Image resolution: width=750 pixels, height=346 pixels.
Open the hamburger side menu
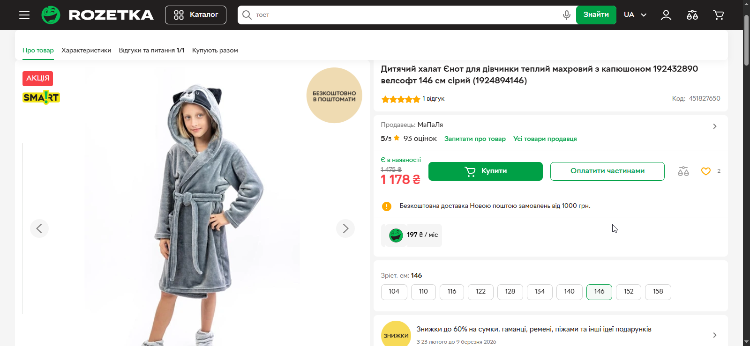(24, 15)
